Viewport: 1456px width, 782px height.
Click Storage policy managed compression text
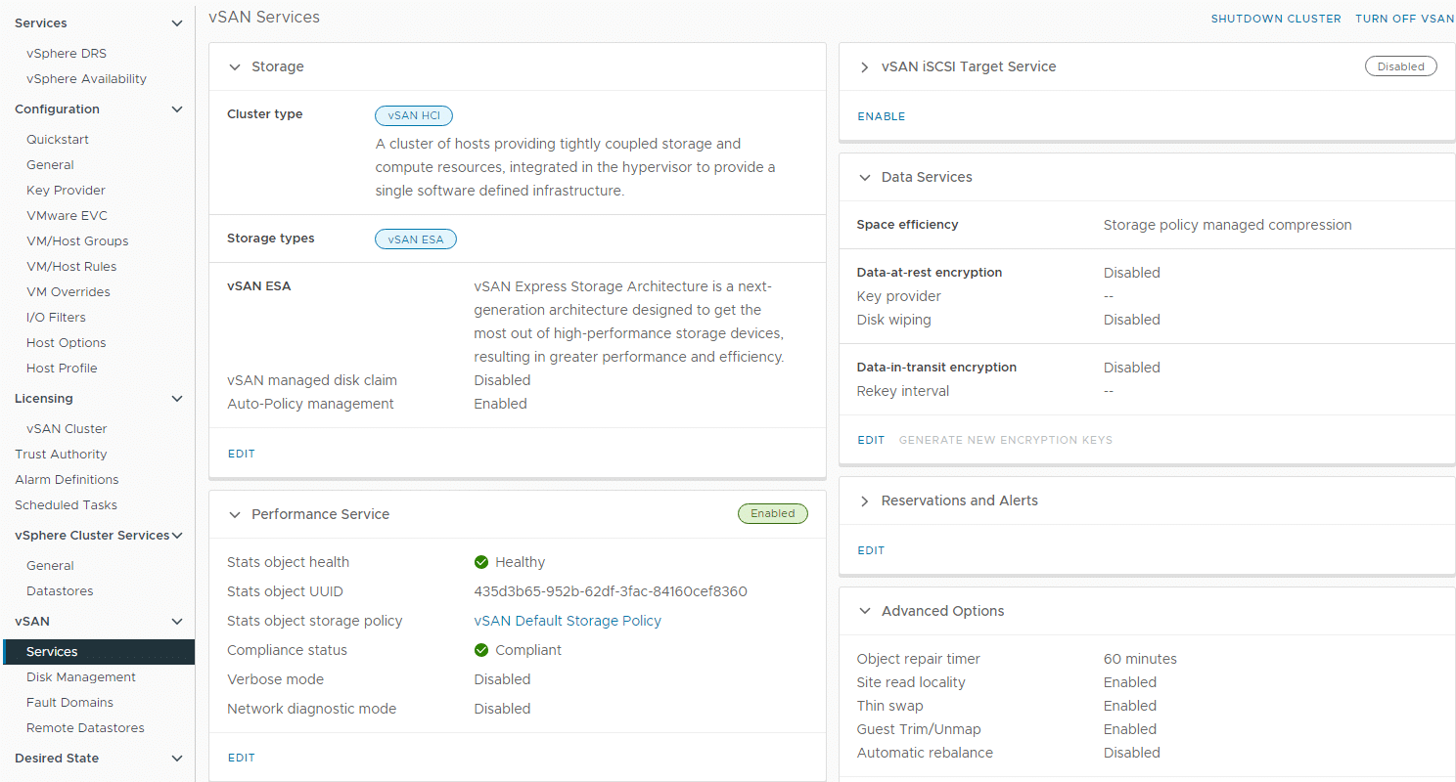(1227, 225)
